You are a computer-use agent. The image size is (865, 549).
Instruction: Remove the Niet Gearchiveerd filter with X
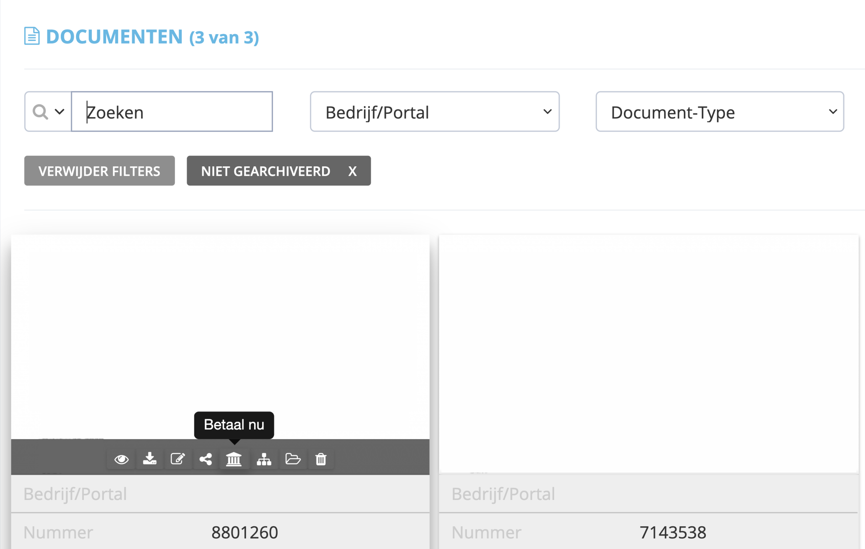pos(352,171)
